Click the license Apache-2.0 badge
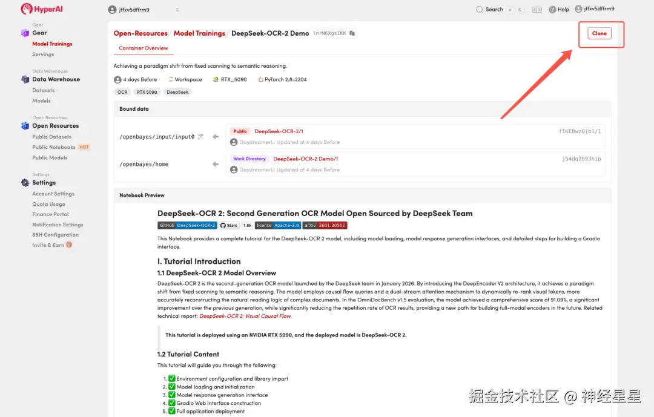The height and width of the screenshot is (417, 654). (278, 225)
